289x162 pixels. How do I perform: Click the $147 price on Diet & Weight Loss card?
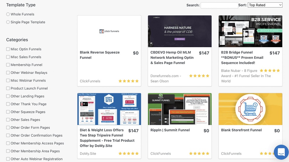(134, 131)
